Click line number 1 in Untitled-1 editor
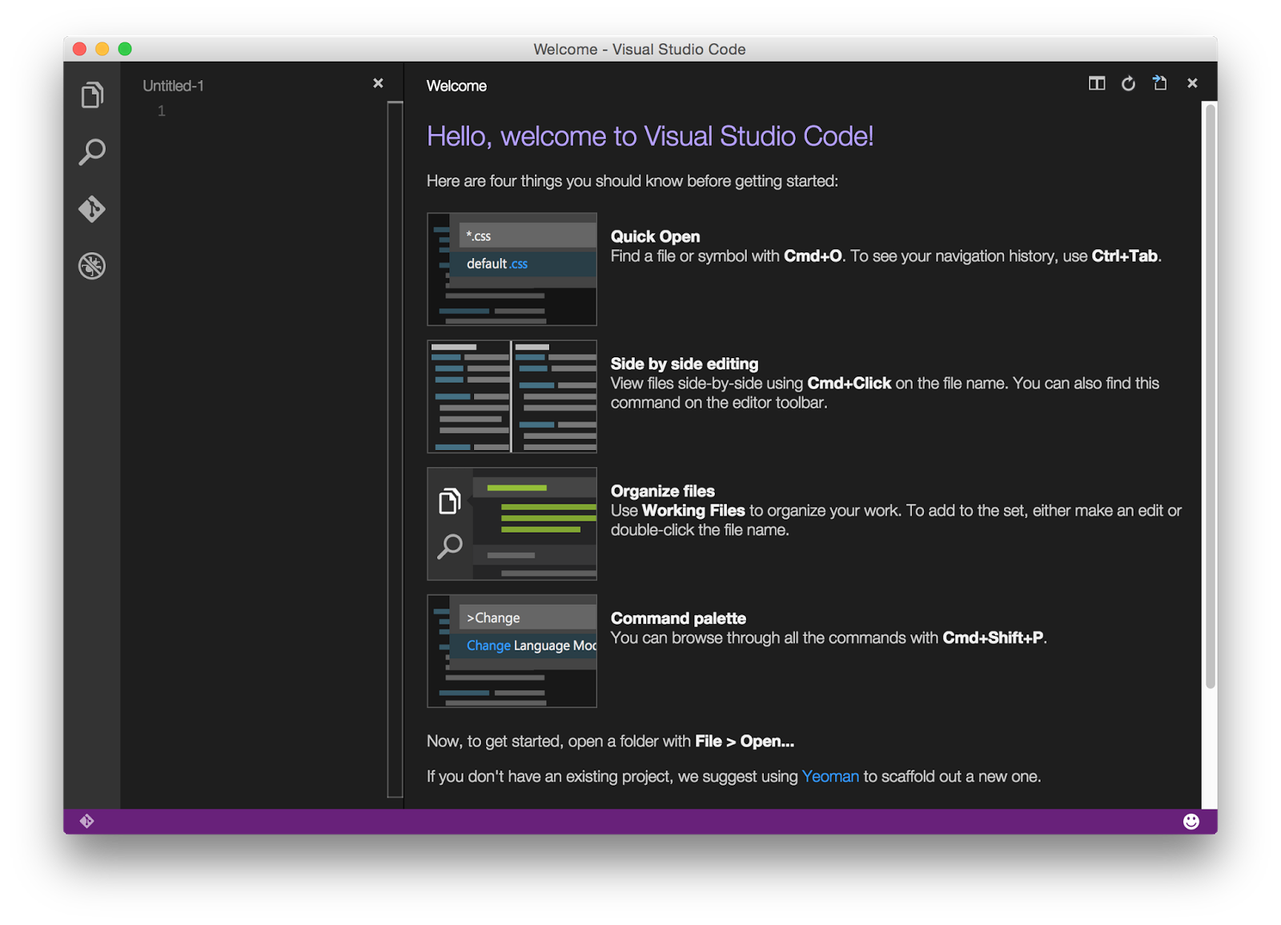Screen dimensions: 1281x925 pyautogui.click(x=162, y=111)
